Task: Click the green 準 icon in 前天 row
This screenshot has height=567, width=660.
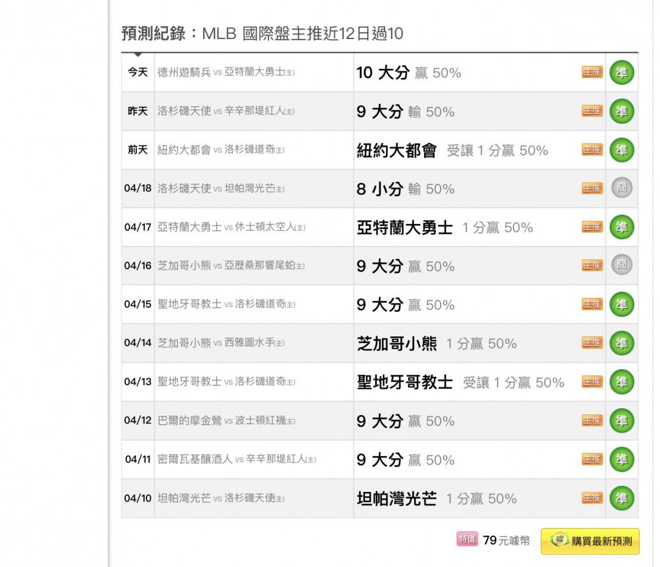Action: [x=621, y=150]
